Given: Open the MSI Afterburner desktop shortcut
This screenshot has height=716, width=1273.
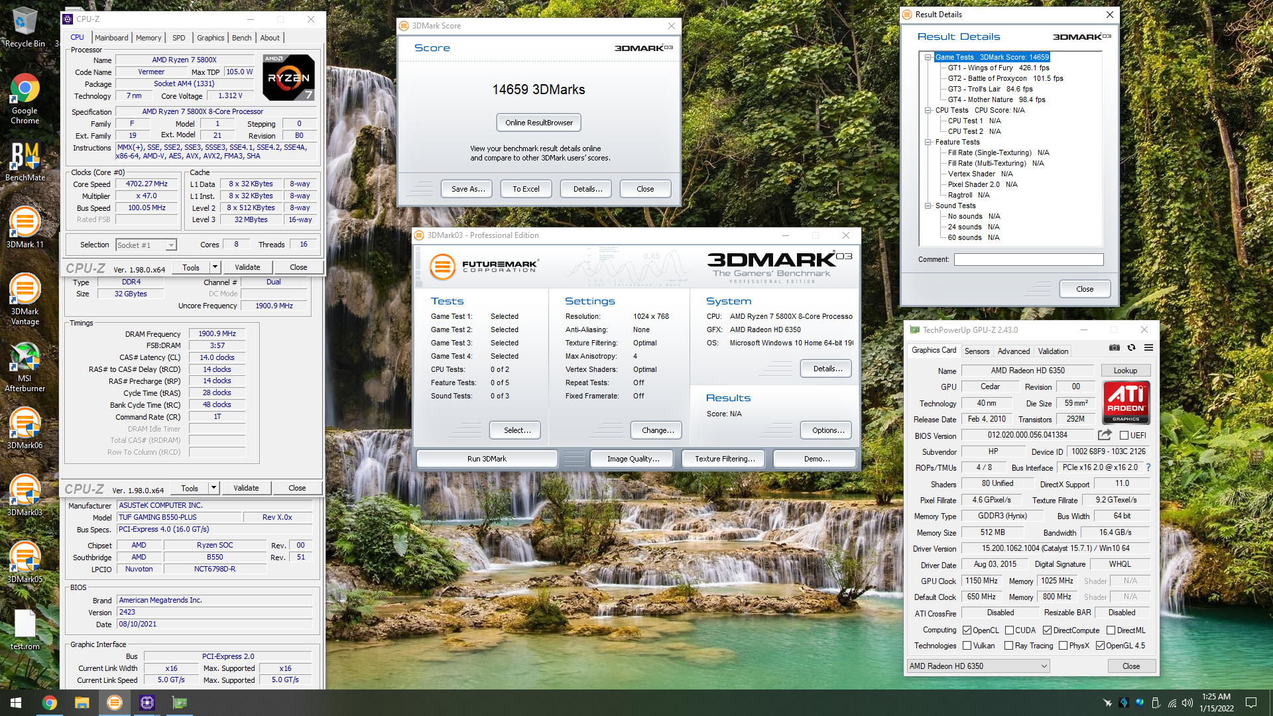Looking at the screenshot, I should [25, 367].
